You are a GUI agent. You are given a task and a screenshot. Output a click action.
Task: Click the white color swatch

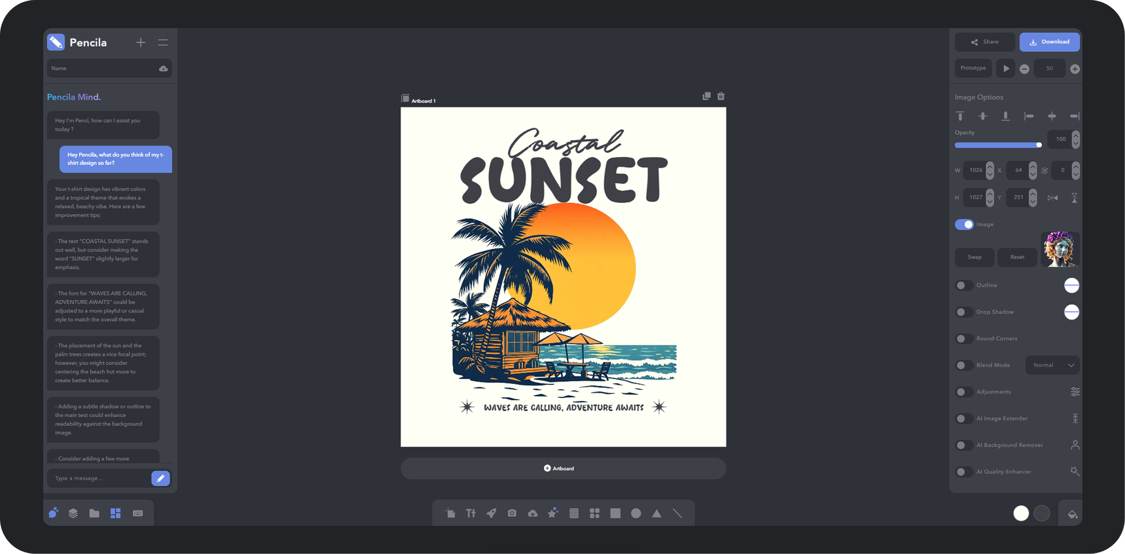pyautogui.click(x=1021, y=513)
